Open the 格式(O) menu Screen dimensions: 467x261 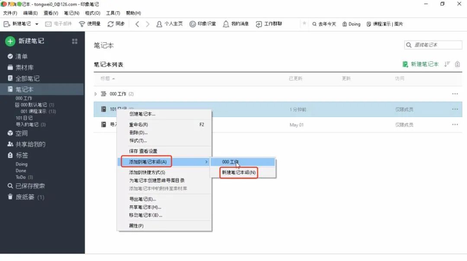[93, 13]
